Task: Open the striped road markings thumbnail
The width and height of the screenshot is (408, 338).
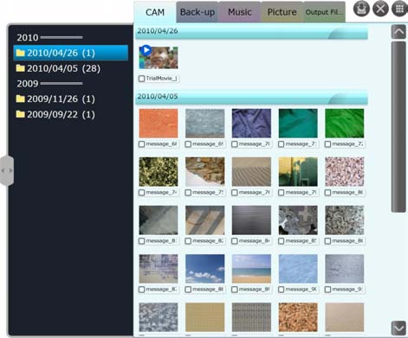Action: pos(204,220)
